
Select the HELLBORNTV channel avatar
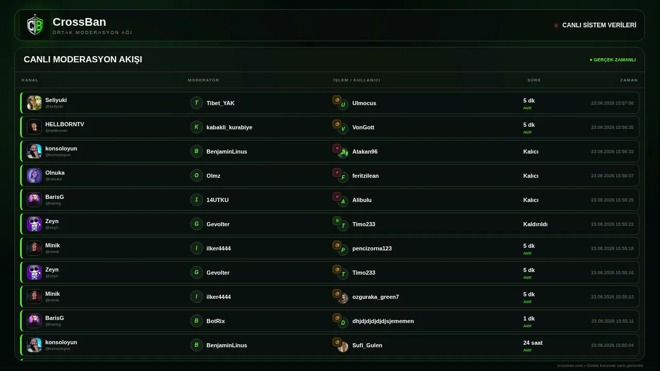point(34,127)
